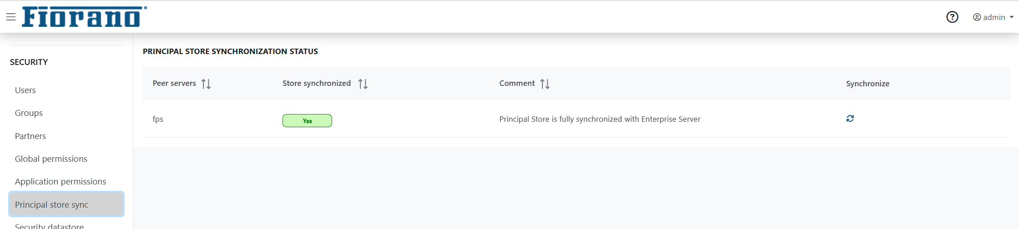Click the Fiorano logo

coord(84,17)
